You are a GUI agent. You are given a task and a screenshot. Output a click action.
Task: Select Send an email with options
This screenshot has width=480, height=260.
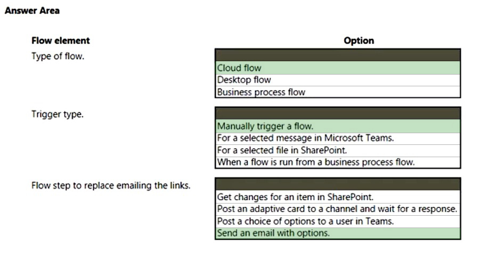click(x=338, y=233)
